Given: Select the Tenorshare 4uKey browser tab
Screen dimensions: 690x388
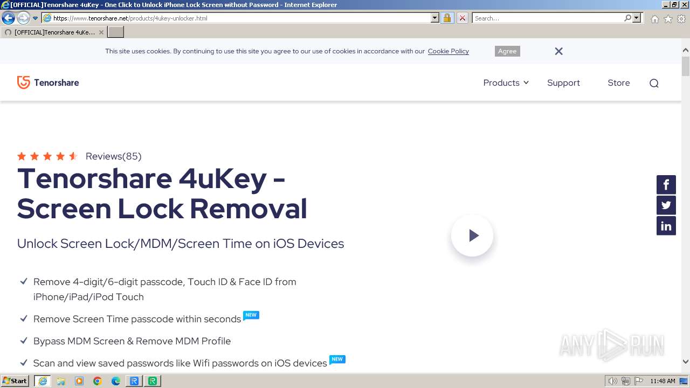Looking at the screenshot, I should point(53,32).
